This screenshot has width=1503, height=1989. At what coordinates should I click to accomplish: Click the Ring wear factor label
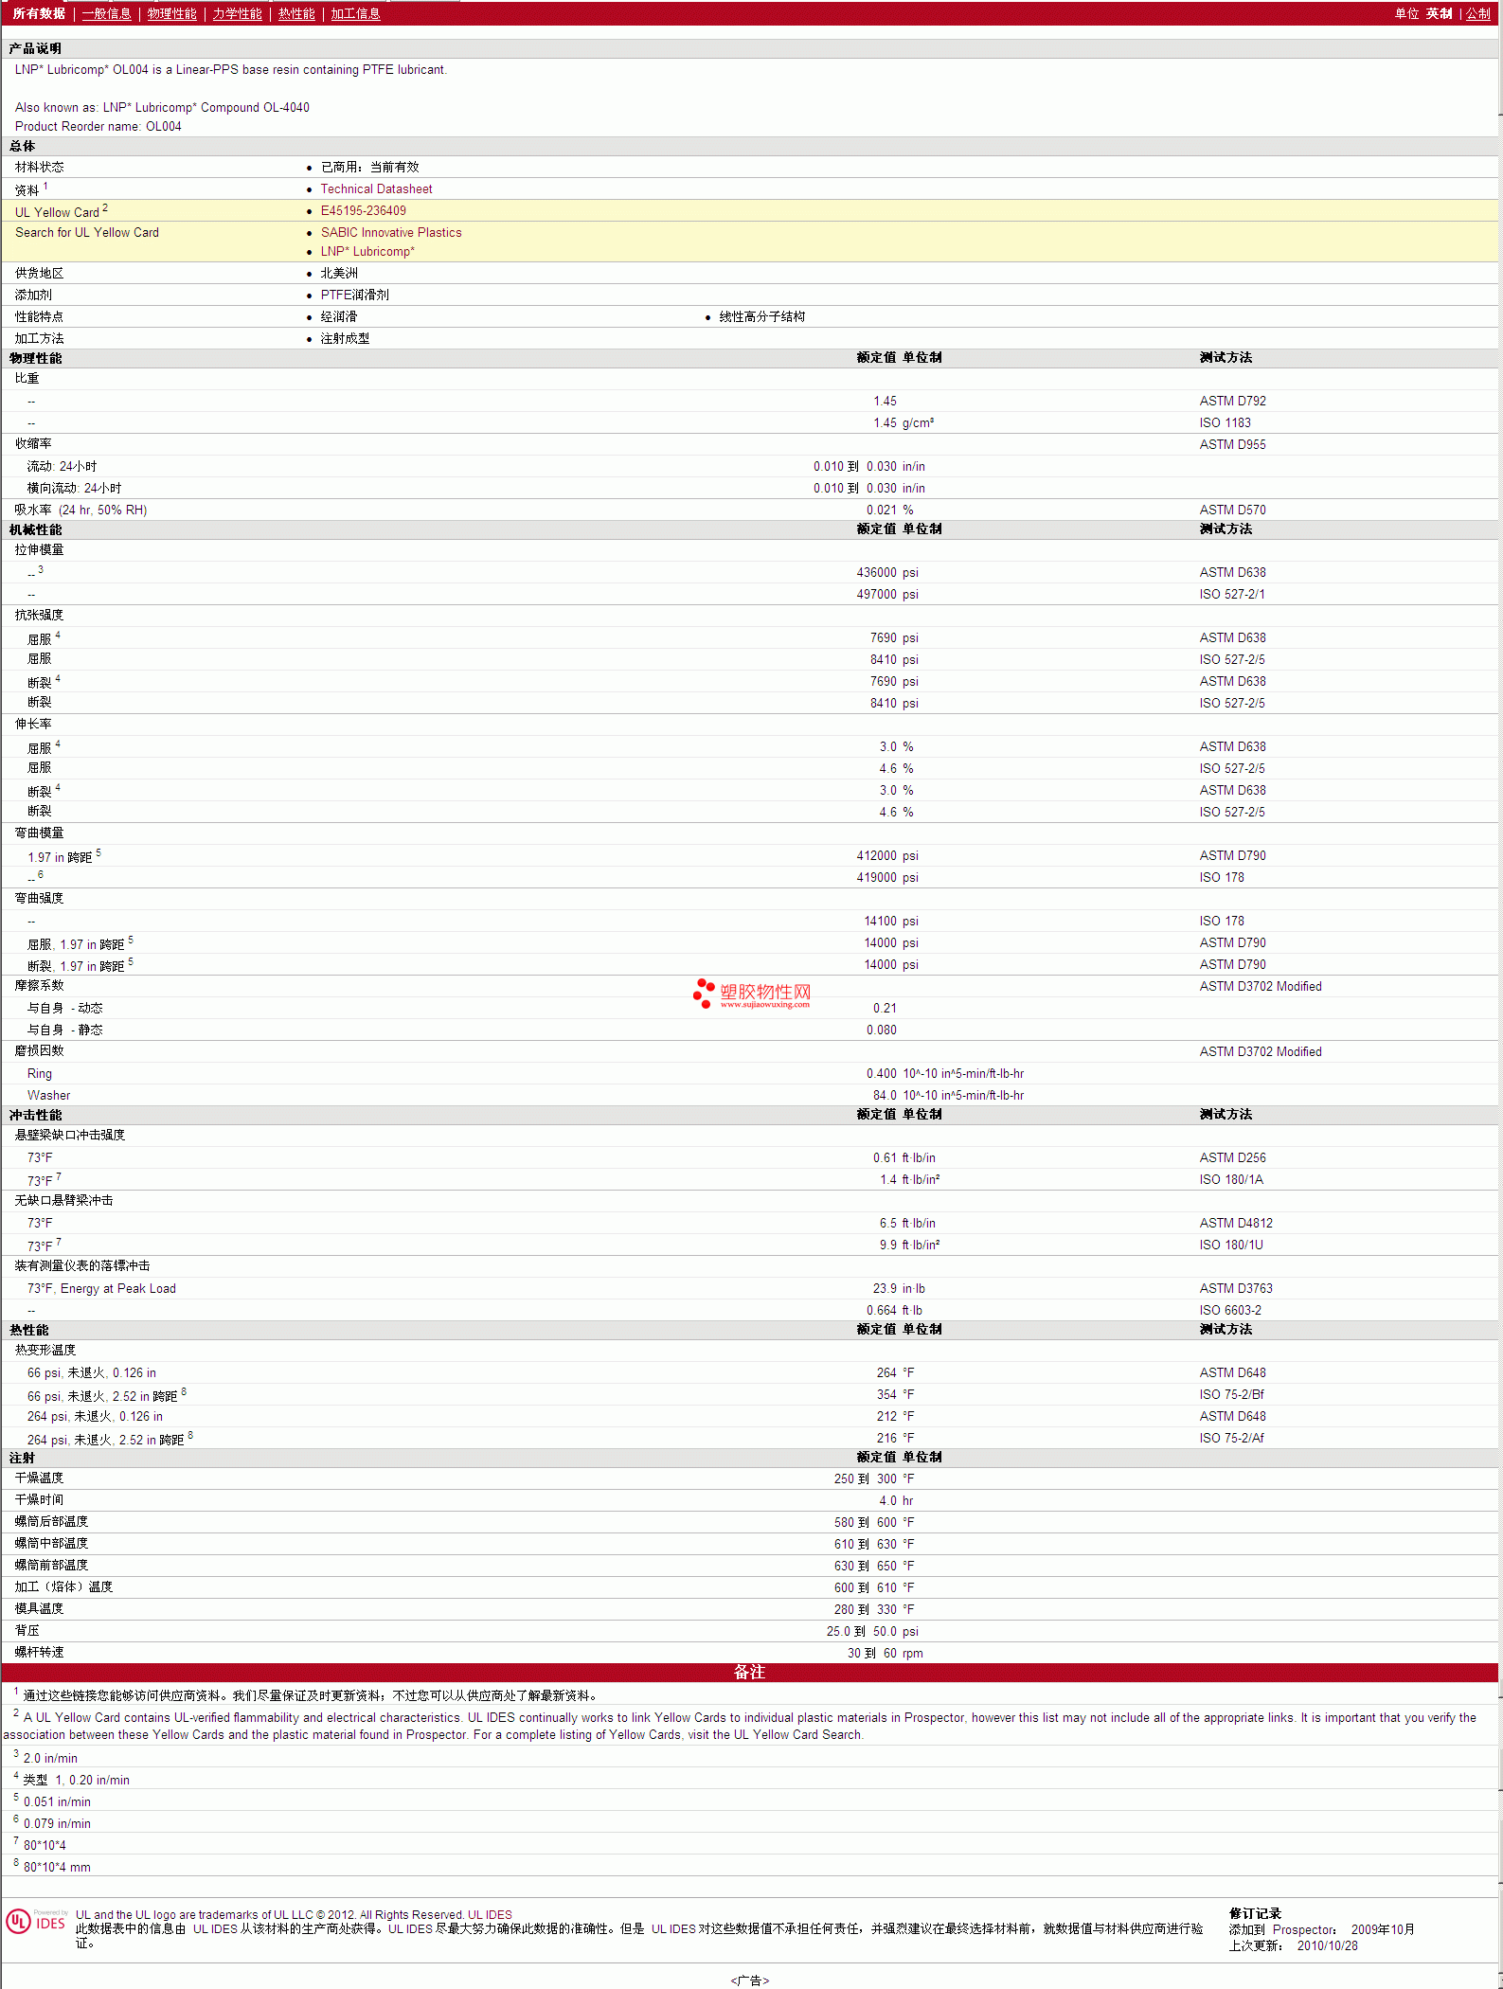point(40,1073)
